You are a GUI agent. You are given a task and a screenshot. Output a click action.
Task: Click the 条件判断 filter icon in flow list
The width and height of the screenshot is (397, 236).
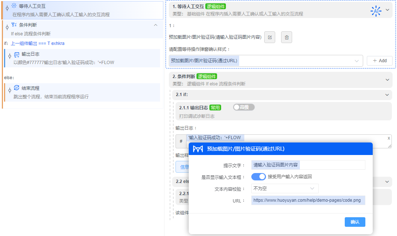coord(14,25)
